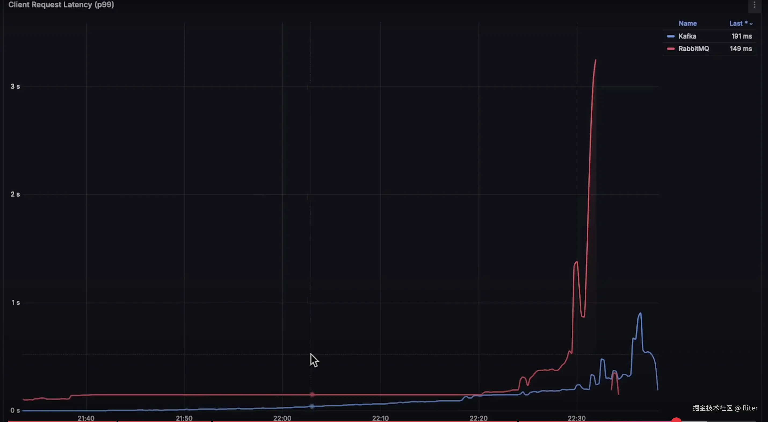Click the top of the tall RabbitMQ latency spike

(595, 60)
